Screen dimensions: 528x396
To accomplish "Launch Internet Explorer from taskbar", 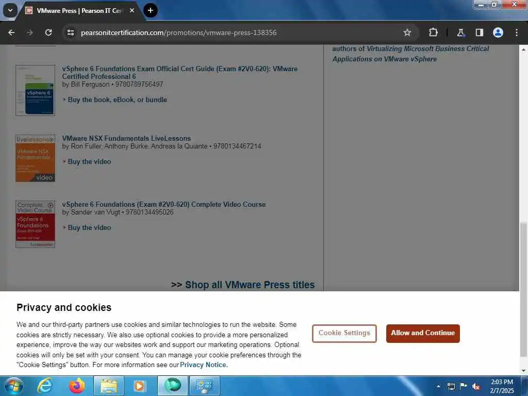I will tap(45, 386).
